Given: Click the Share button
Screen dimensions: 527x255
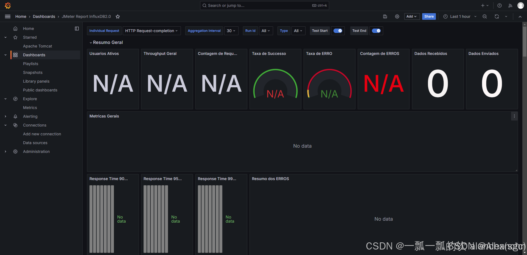Looking at the screenshot, I should (x=429, y=16).
